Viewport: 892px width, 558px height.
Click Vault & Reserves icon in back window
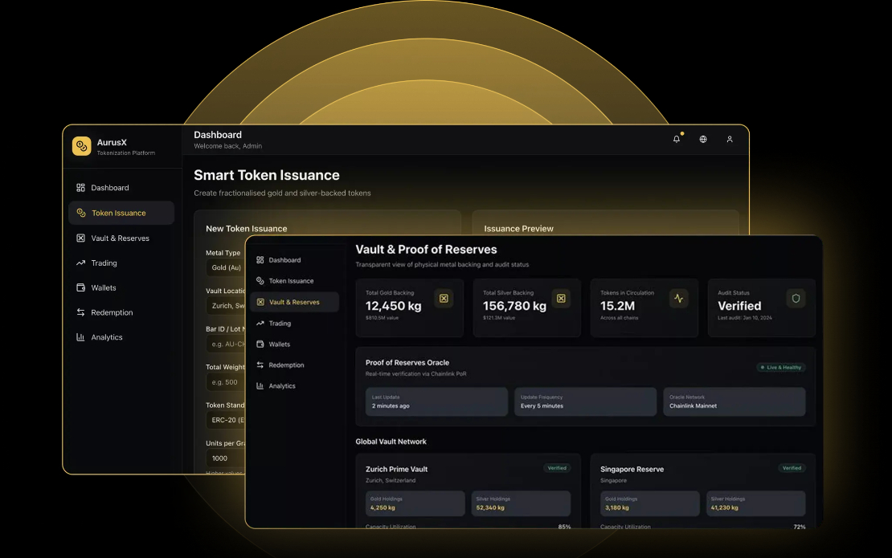point(81,238)
